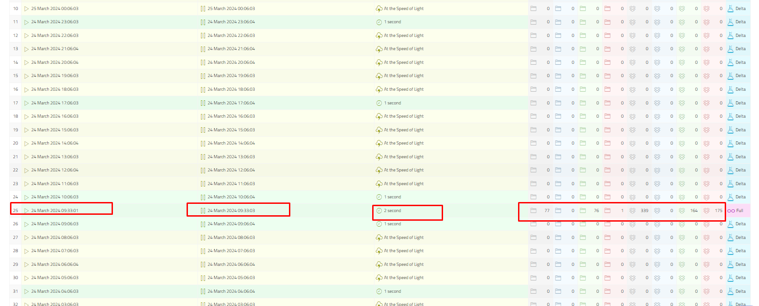Click end time 24 March 2024 09:33:03

click(231, 211)
